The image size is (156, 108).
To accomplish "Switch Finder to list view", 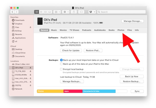I will [41, 12].
